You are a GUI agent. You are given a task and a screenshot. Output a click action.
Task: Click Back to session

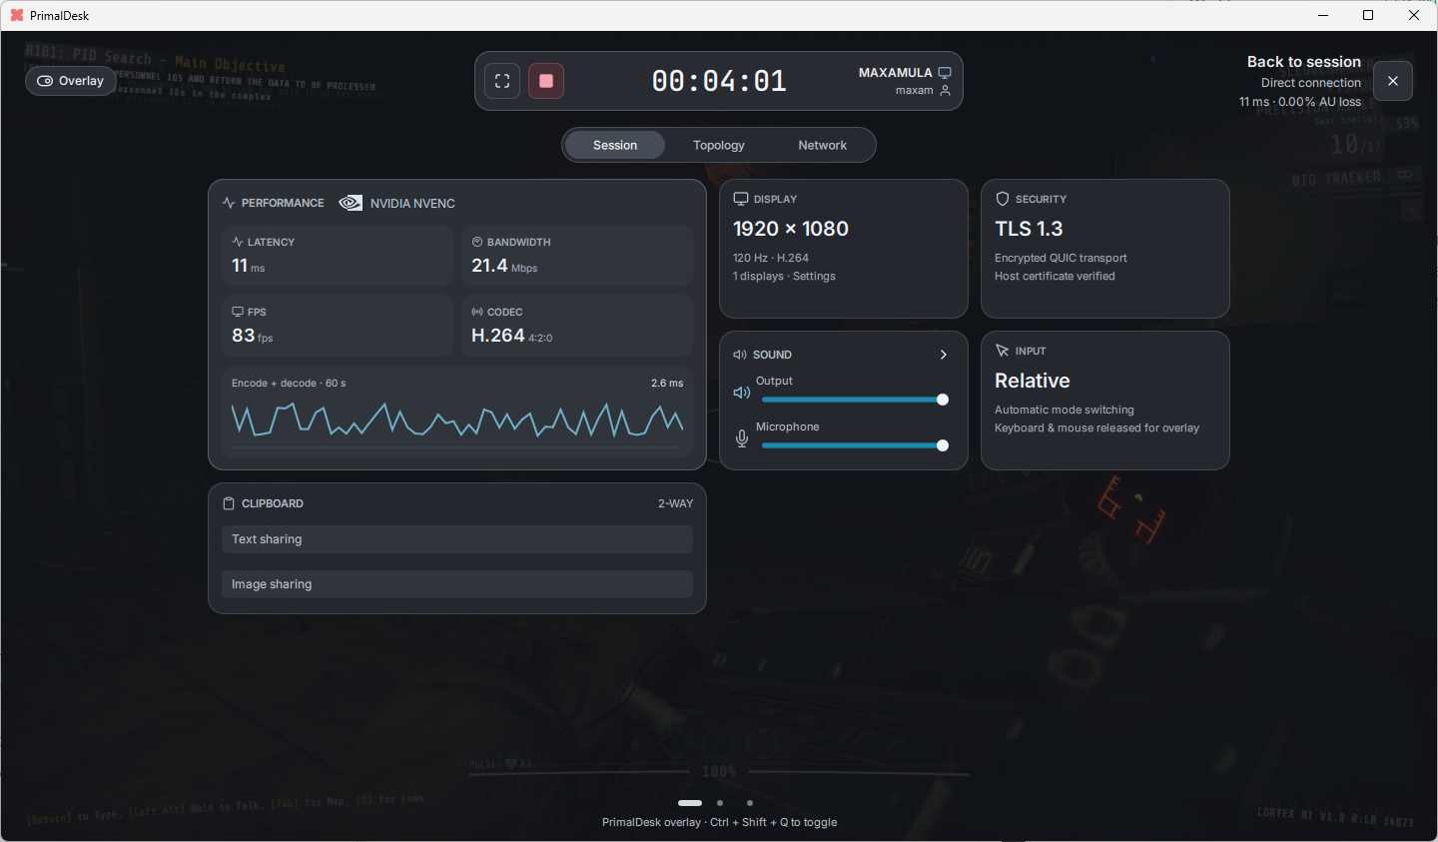tap(1304, 62)
